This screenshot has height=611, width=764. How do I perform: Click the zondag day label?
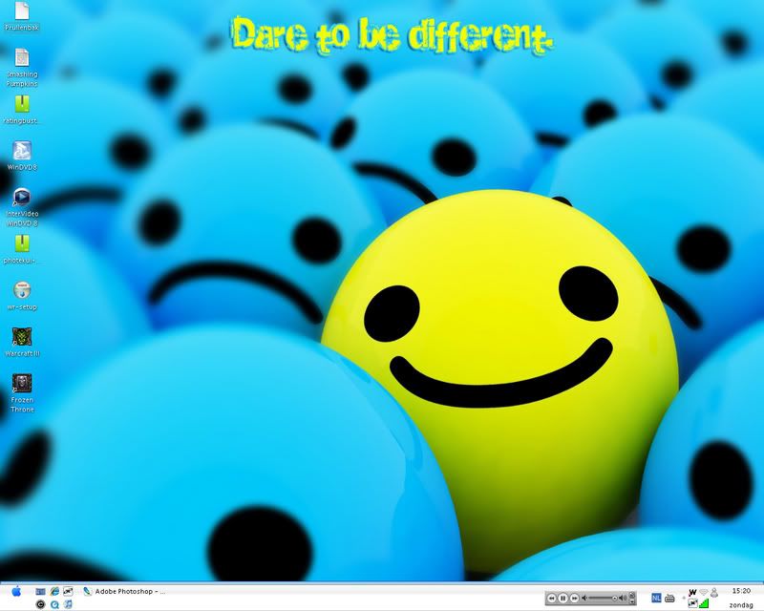click(741, 605)
